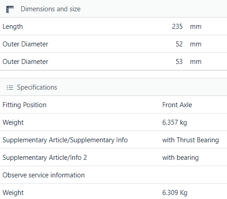
Task: Click the Specifications heading text
Action: [37, 87]
